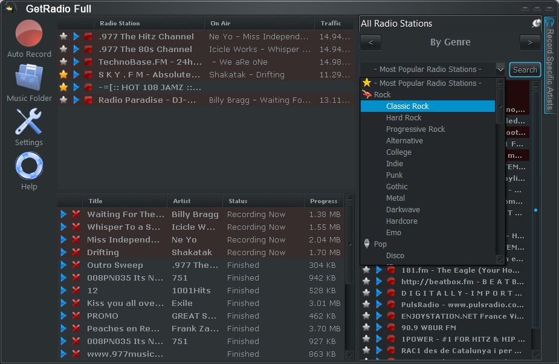Toggle favorite star for .977 The Hitz Channel
The height and width of the screenshot is (364, 559).
(x=63, y=37)
